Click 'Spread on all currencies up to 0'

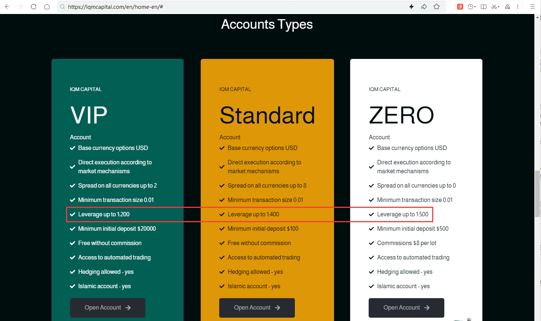pyautogui.click(x=416, y=186)
